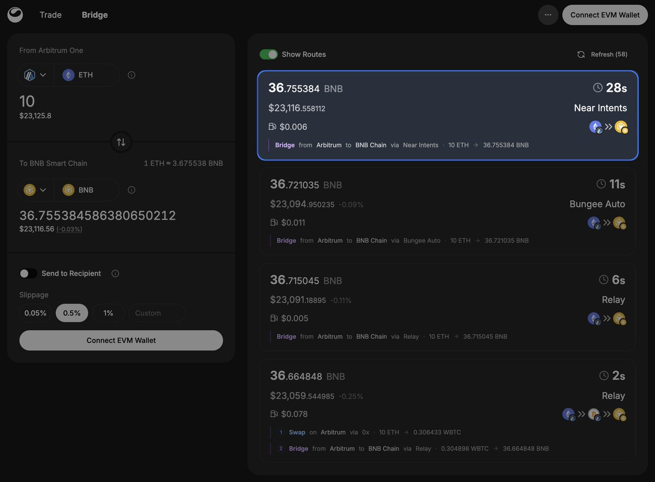Open the Arbitrum source chain dropdown

(35, 75)
